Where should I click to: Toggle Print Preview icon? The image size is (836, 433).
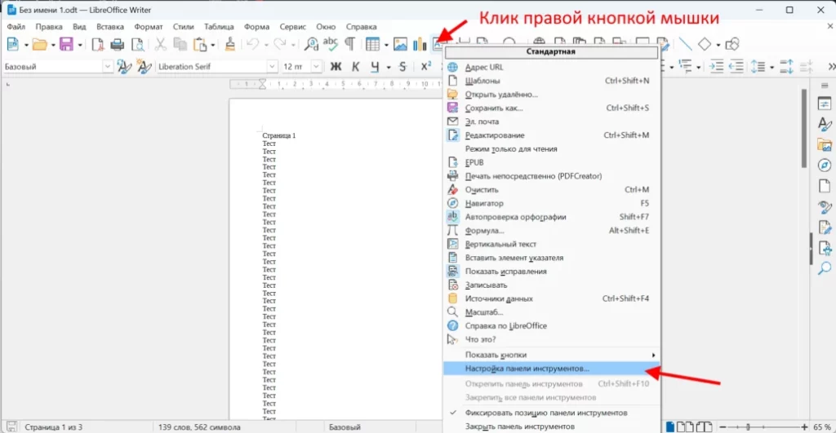point(137,44)
